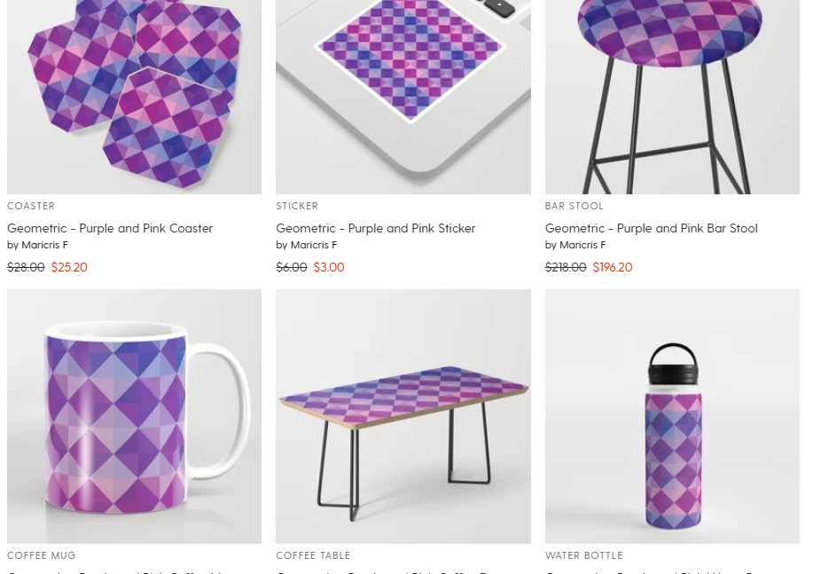
Task: Open the bar stool product image
Action: coord(672,97)
